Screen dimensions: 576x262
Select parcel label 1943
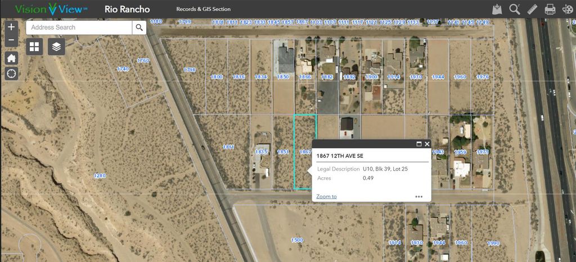pyautogui.click(x=438, y=151)
